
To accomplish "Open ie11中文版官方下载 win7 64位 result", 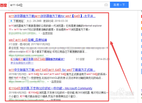I will (x=52, y=70).
